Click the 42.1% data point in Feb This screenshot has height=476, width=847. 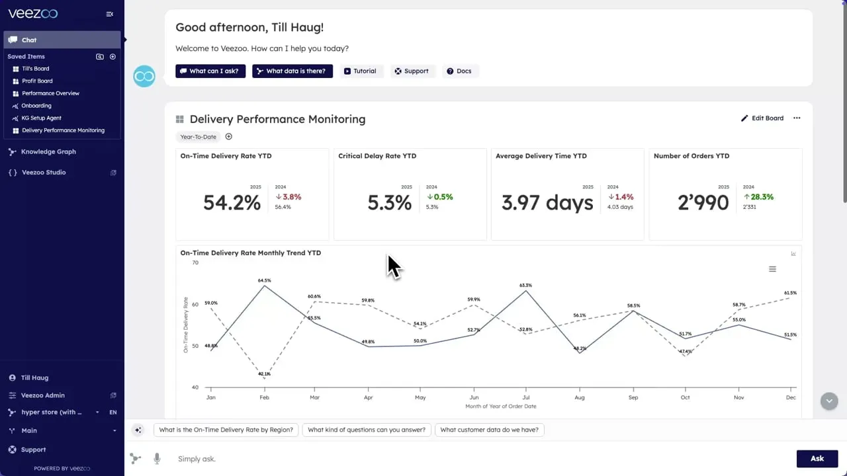pyautogui.click(x=265, y=379)
